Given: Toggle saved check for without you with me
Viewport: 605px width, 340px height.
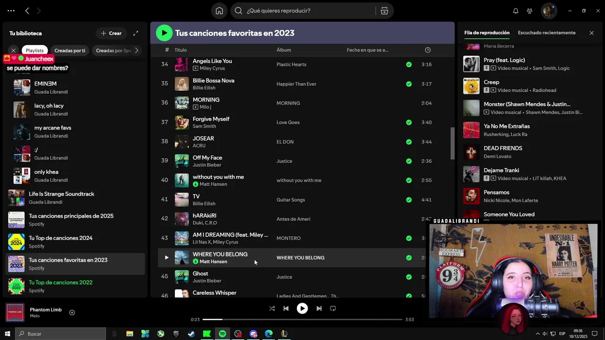Looking at the screenshot, I should point(409,180).
